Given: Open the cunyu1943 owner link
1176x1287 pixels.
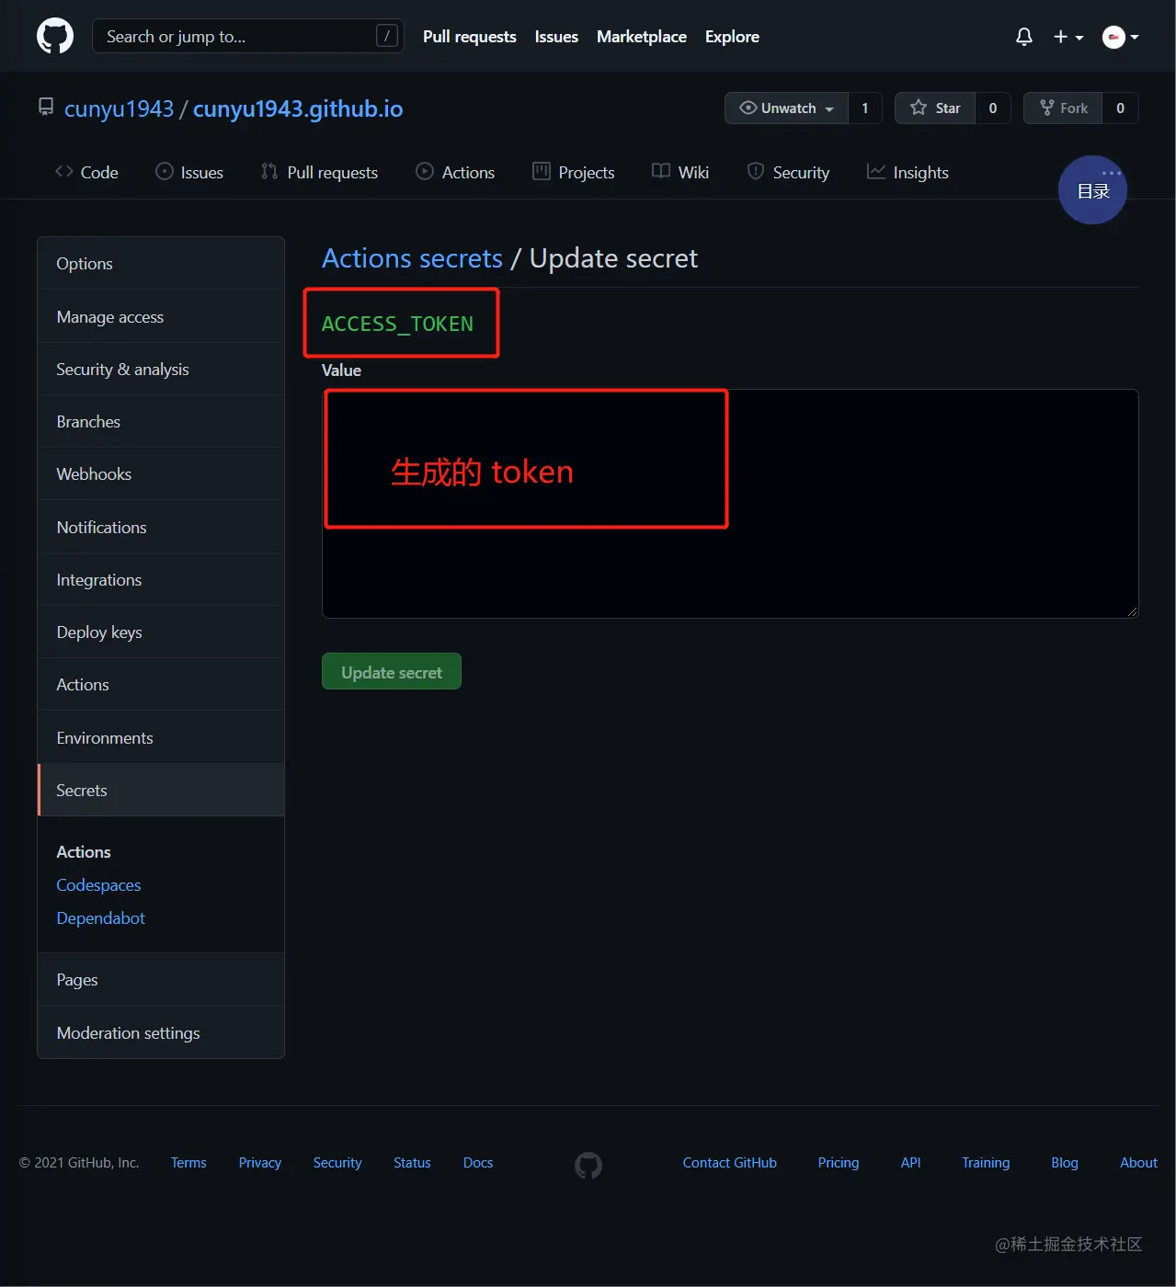Looking at the screenshot, I should [120, 108].
